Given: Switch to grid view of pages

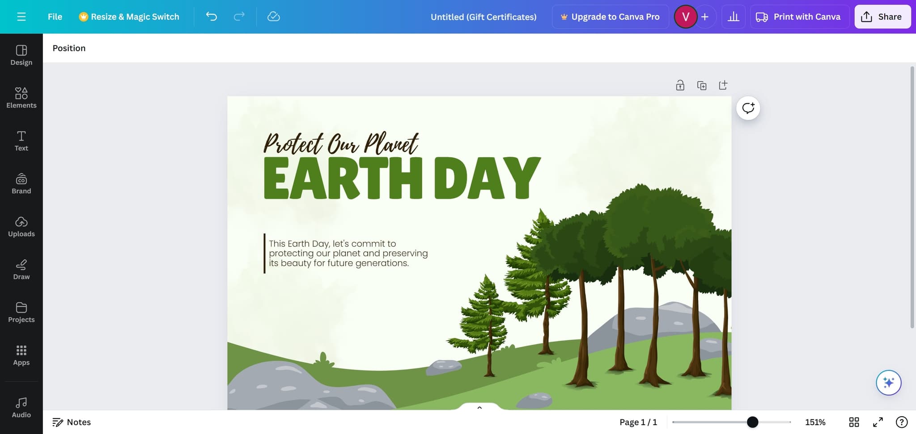Looking at the screenshot, I should 855,422.
